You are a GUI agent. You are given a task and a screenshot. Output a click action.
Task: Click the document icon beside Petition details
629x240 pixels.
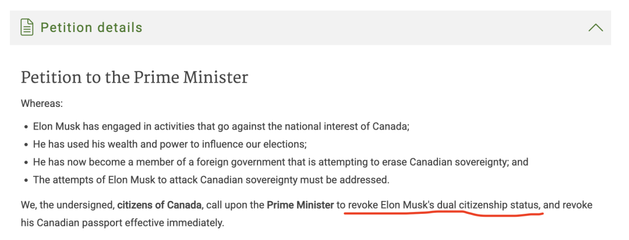[27, 27]
